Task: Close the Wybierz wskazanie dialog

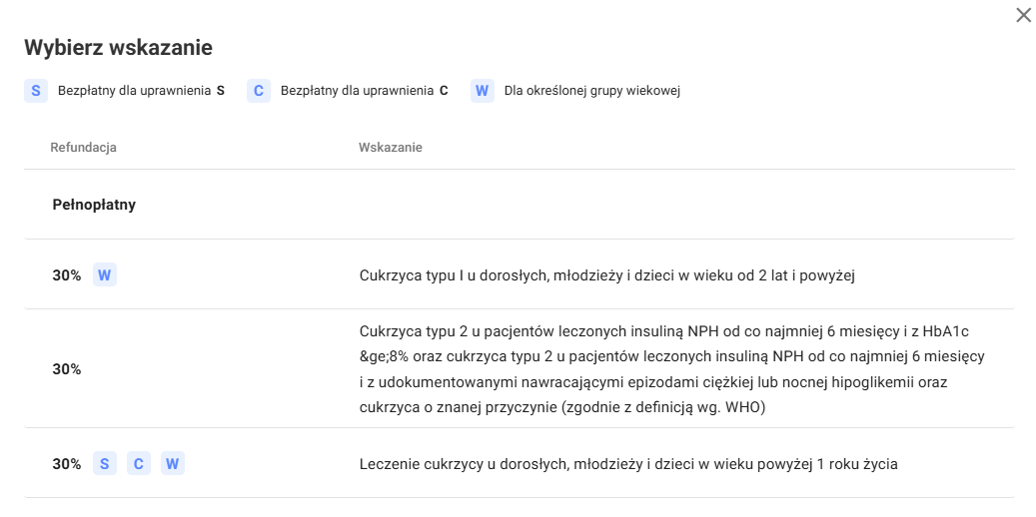Action: coord(1023,15)
